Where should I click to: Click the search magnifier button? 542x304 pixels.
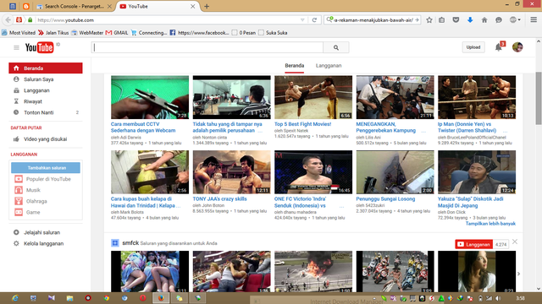[x=336, y=47]
